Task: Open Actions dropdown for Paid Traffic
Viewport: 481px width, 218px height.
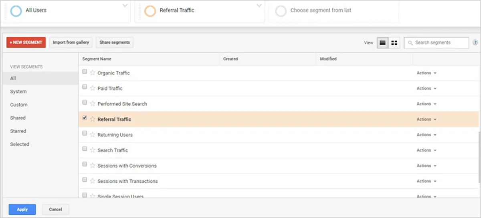Action: pos(426,88)
